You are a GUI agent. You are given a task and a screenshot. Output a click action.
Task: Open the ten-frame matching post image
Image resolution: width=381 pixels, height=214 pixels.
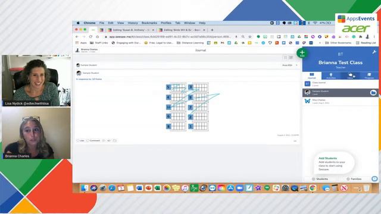point(187,107)
